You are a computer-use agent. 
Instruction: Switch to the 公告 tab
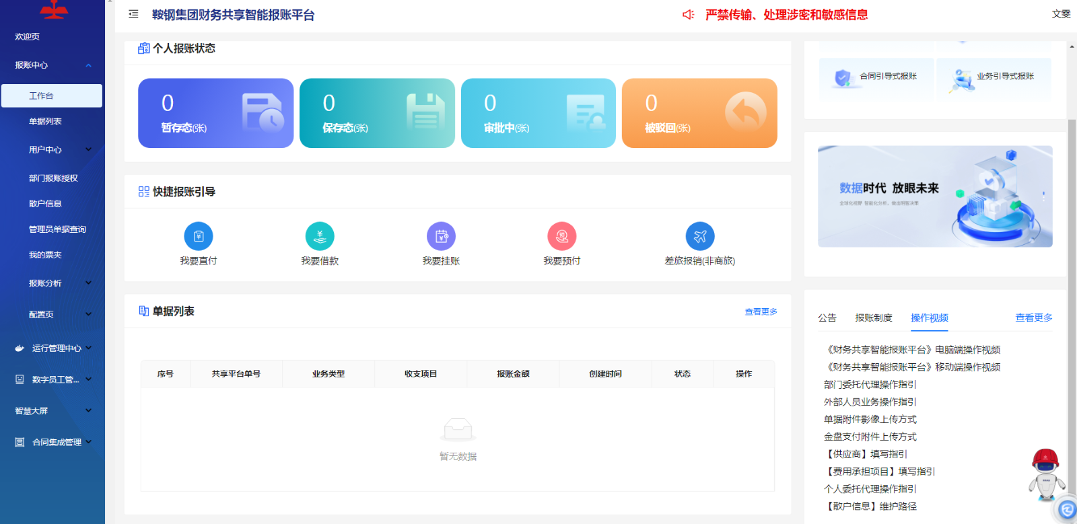click(x=827, y=317)
